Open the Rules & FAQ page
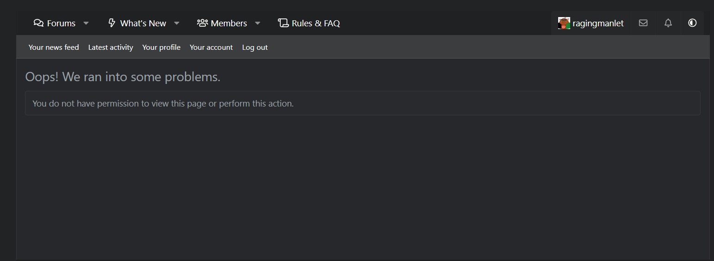 [x=316, y=23]
